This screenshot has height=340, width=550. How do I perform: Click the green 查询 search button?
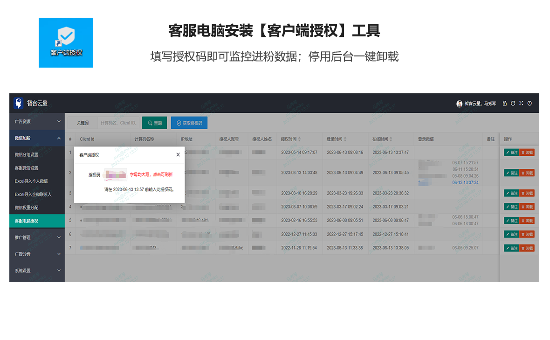tap(154, 123)
